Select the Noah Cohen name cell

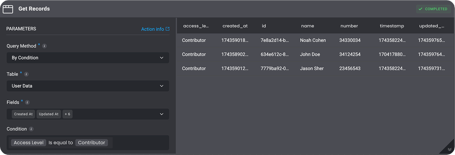[x=313, y=40]
